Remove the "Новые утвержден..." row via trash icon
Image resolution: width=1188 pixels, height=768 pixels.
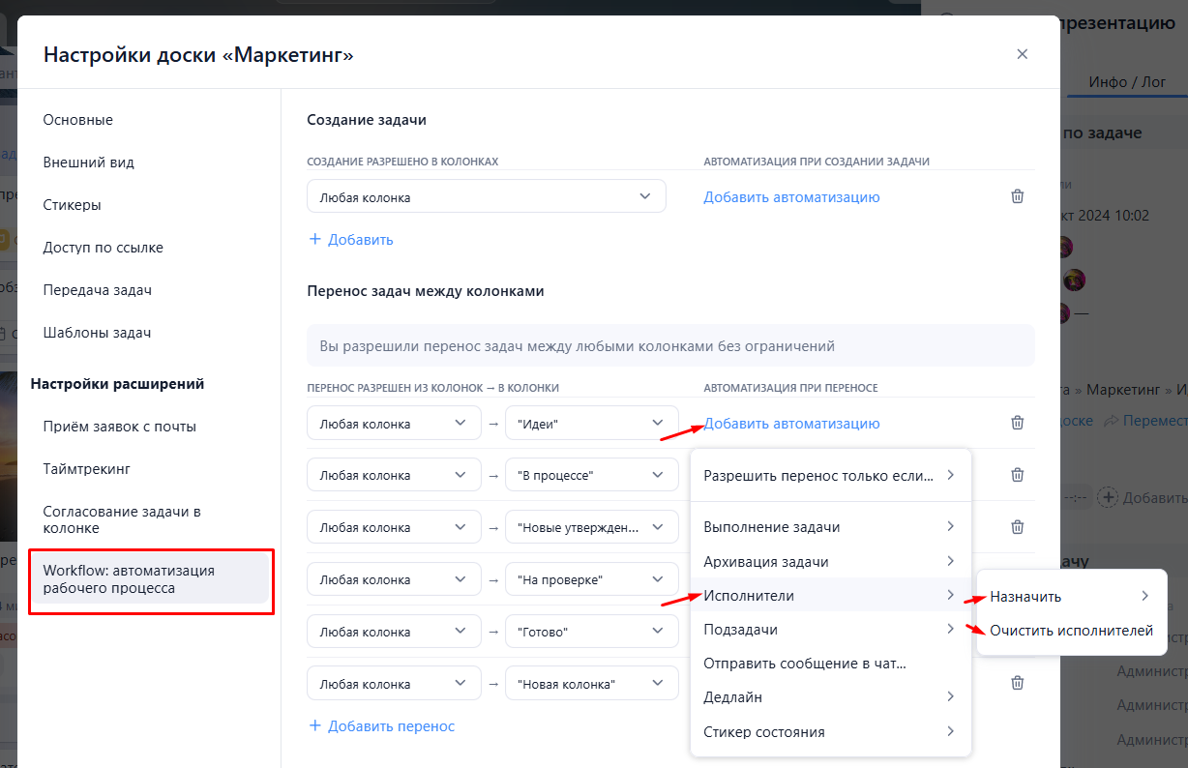point(1017,527)
